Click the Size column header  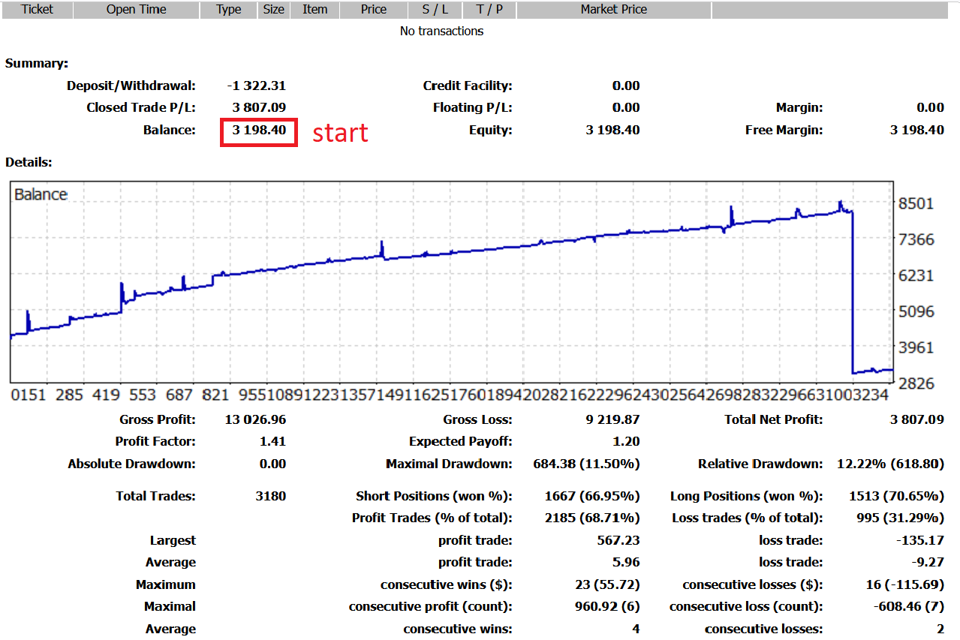274,10
